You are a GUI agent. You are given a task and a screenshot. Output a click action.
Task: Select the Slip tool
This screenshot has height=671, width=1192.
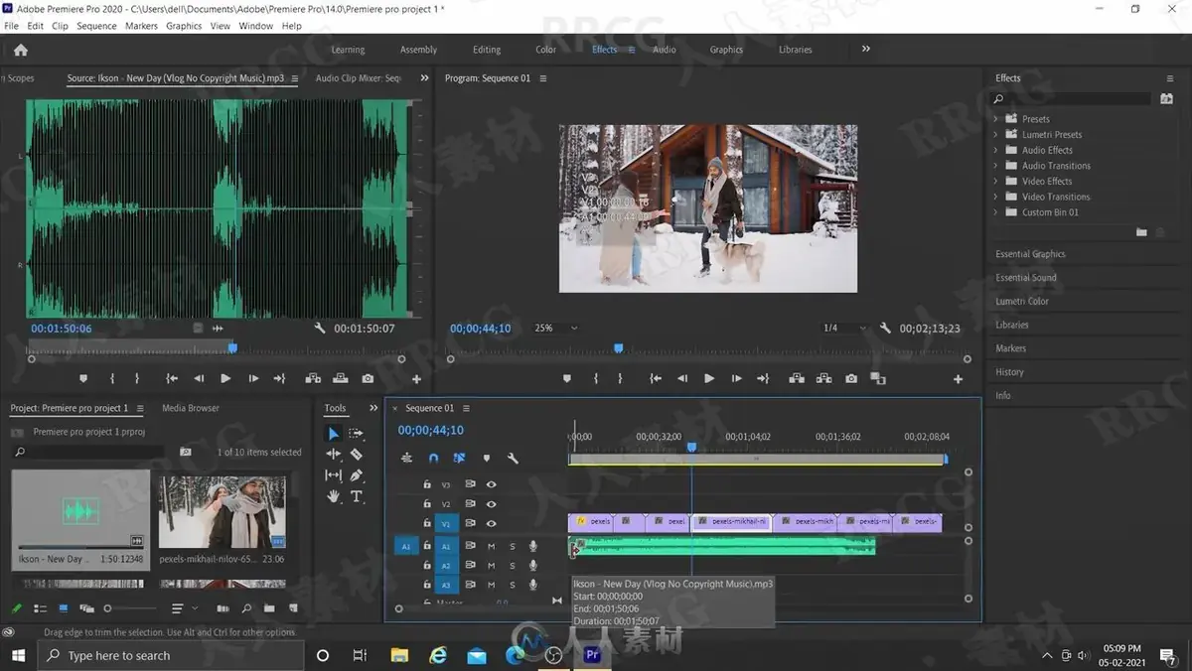coord(334,475)
